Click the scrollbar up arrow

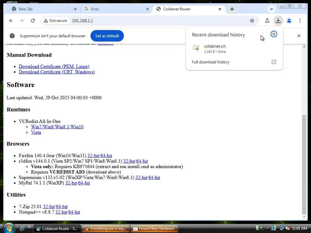[x=304, y=46]
